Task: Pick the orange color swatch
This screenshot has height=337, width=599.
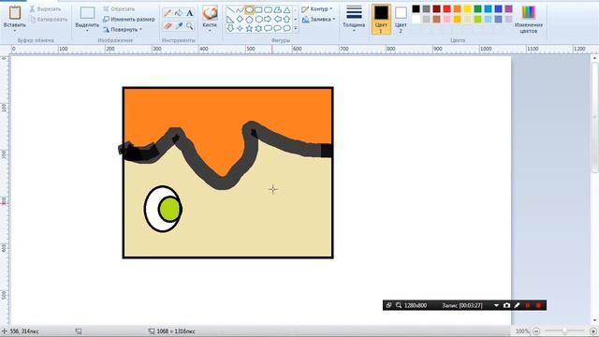Action: coord(458,8)
